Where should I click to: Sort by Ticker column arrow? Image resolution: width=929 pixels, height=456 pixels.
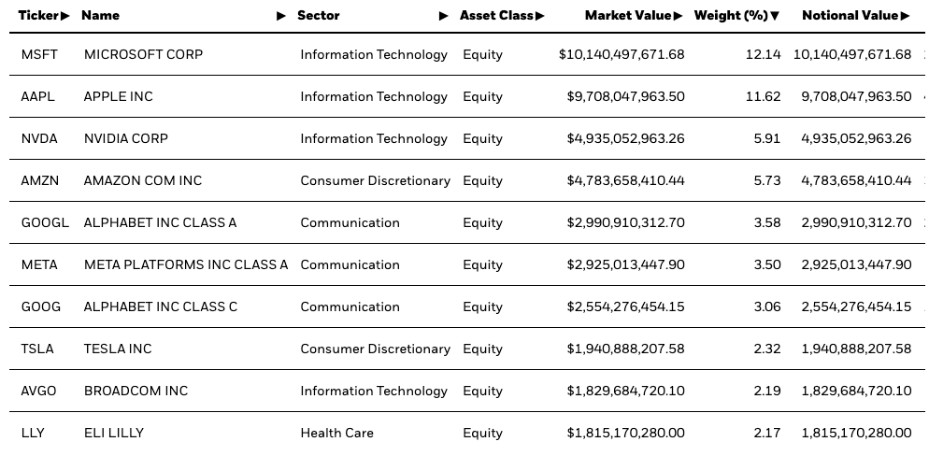coord(65,16)
